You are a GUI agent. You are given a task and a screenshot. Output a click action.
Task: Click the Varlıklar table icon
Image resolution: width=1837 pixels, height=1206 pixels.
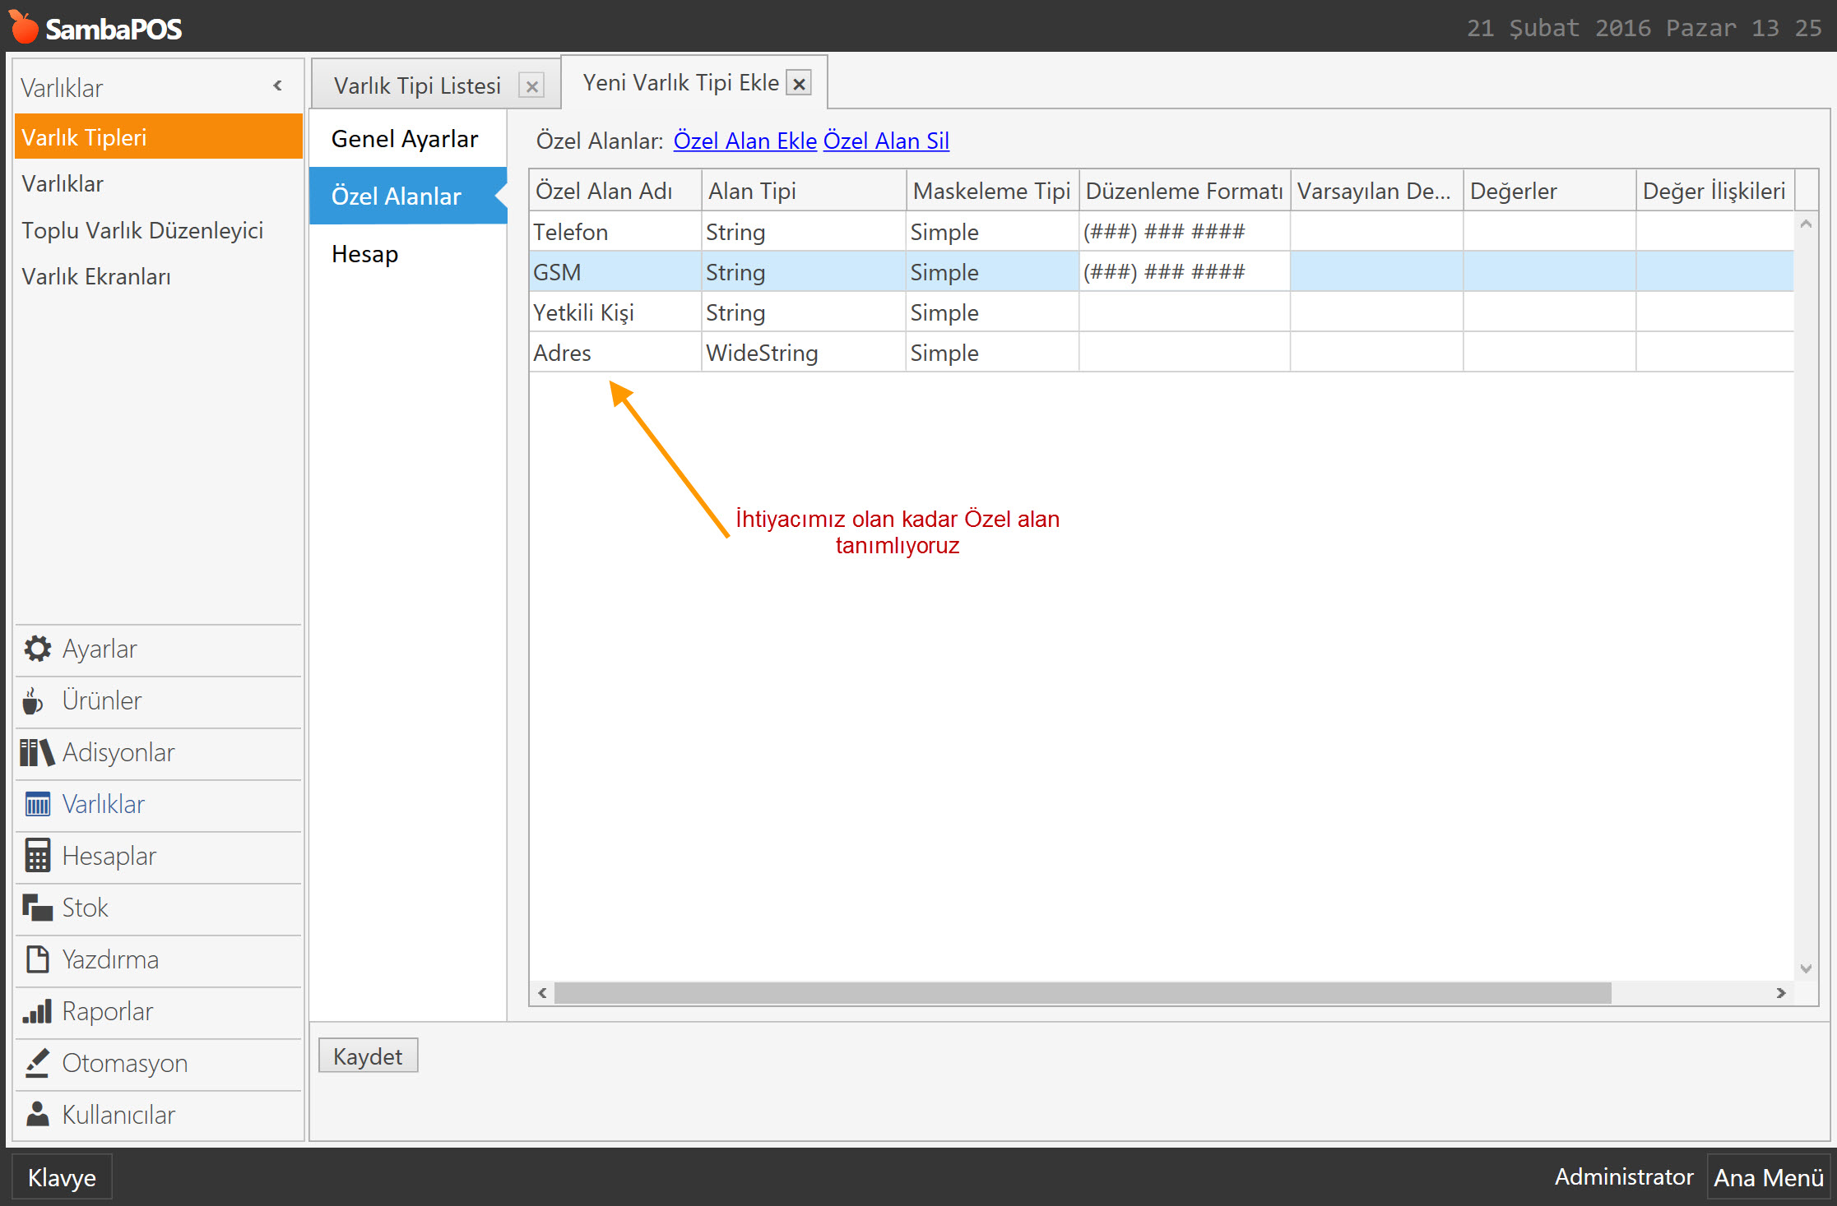38,804
